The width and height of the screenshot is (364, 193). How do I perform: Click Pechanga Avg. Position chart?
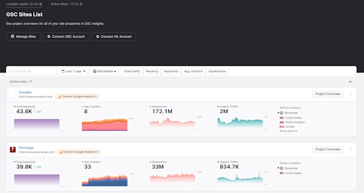[x=104, y=181]
